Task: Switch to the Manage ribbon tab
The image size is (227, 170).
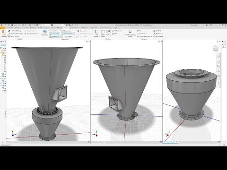Action: point(60,28)
